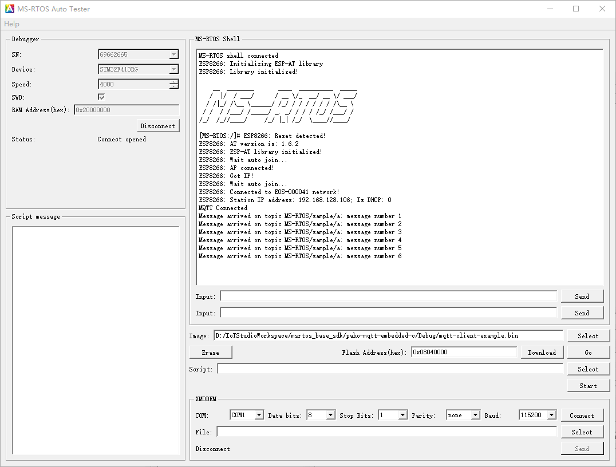Open the Parity dropdown
The height and width of the screenshot is (467, 616).
pos(475,415)
